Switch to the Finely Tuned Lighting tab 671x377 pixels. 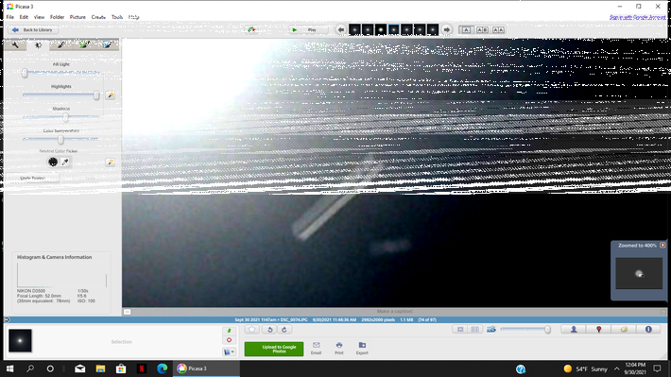click(38, 44)
